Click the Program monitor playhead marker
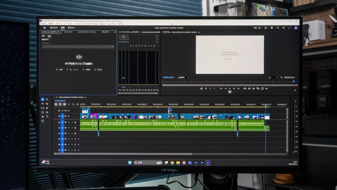Image resolution: width=337 pixels, height=190 pixels. click(x=294, y=81)
